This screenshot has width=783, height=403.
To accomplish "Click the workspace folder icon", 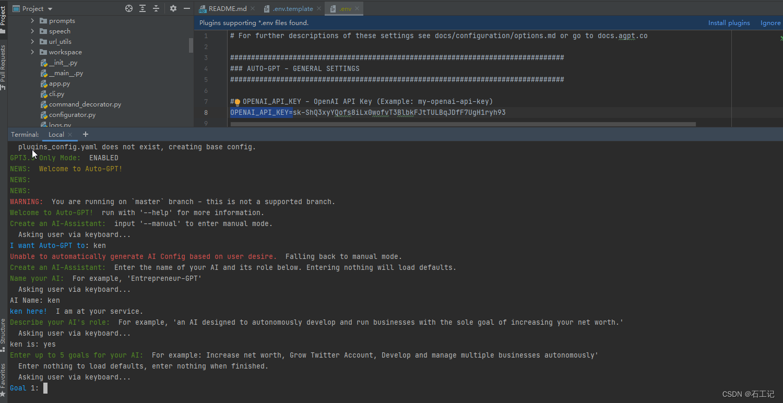I will click(x=43, y=52).
